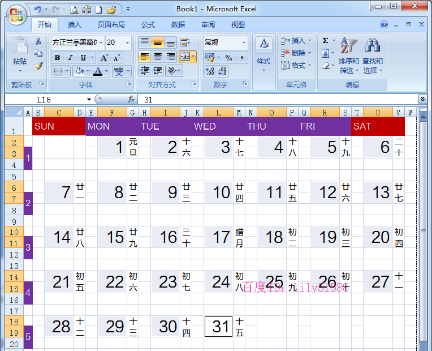Viewport: 432px width, 351px height.
Task: Click the Redo arrow icon
Action: click(55, 10)
